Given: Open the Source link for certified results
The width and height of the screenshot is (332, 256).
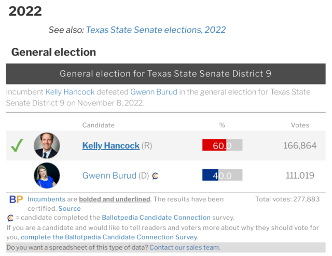Looking at the screenshot, I should [x=70, y=209].
